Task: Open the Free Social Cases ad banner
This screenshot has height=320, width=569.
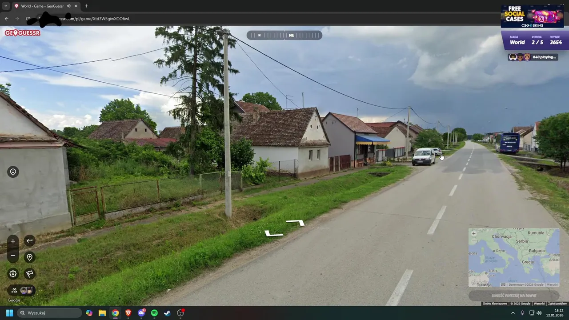Action: pyautogui.click(x=532, y=16)
